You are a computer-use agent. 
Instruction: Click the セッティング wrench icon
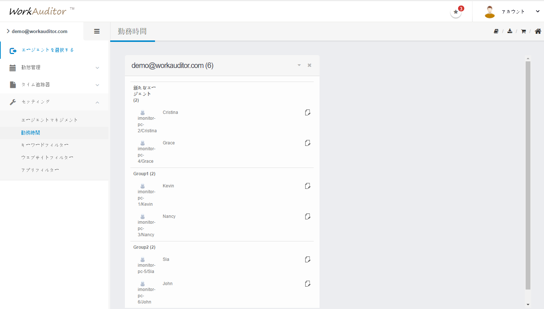click(x=13, y=102)
